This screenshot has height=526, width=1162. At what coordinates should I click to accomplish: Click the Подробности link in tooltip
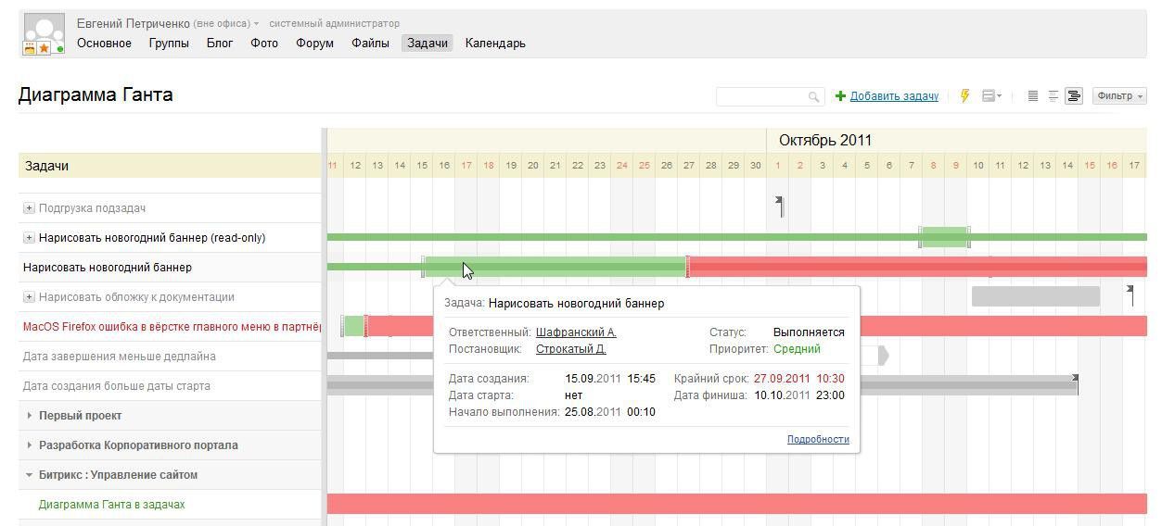tap(818, 439)
